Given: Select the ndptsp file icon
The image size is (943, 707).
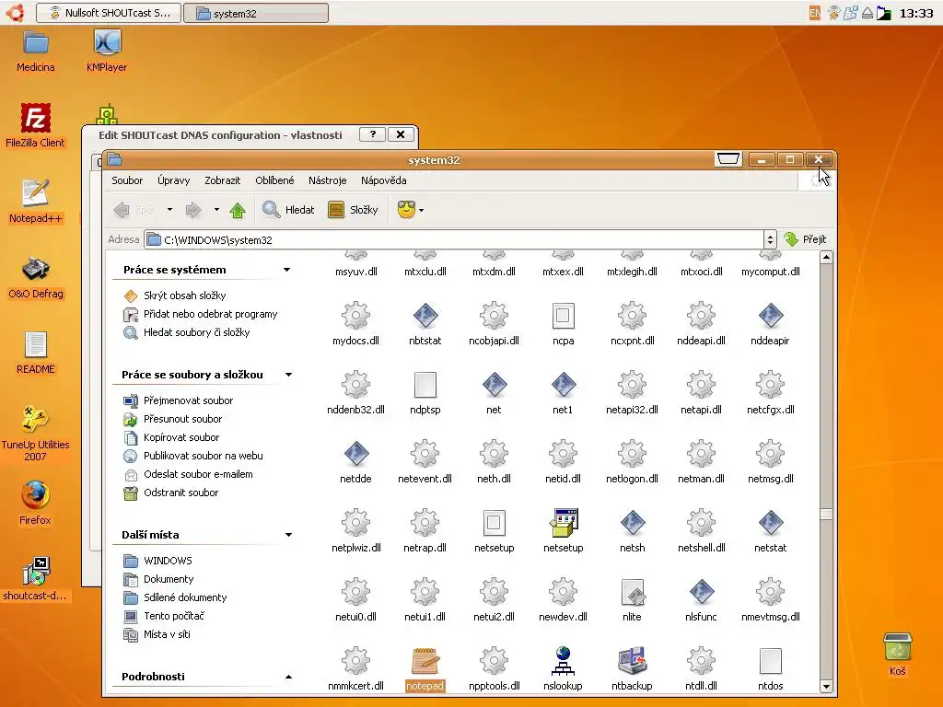Looking at the screenshot, I should pyautogui.click(x=425, y=385).
